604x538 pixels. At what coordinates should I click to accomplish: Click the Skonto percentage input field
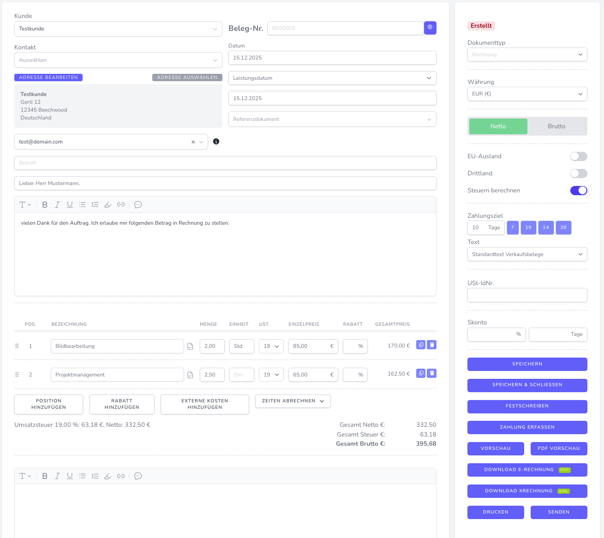(x=496, y=335)
